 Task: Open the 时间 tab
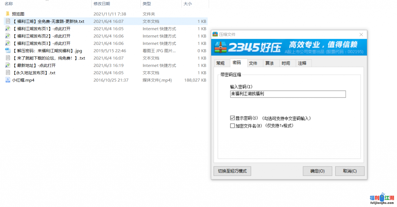287,63
